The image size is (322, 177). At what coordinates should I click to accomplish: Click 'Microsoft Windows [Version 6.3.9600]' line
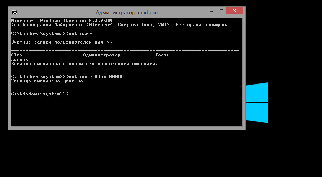click(x=63, y=21)
